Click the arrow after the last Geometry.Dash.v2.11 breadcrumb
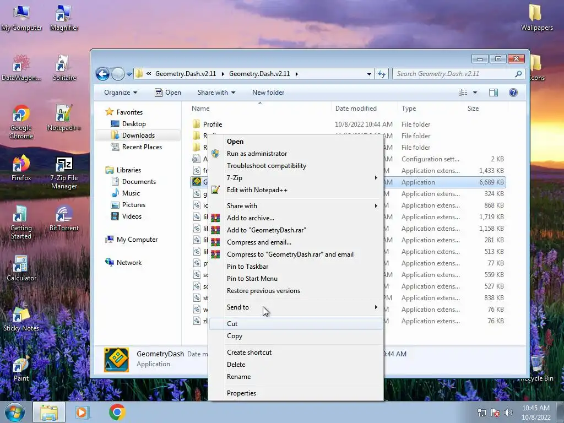564x423 pixels. tap(297, 74)
